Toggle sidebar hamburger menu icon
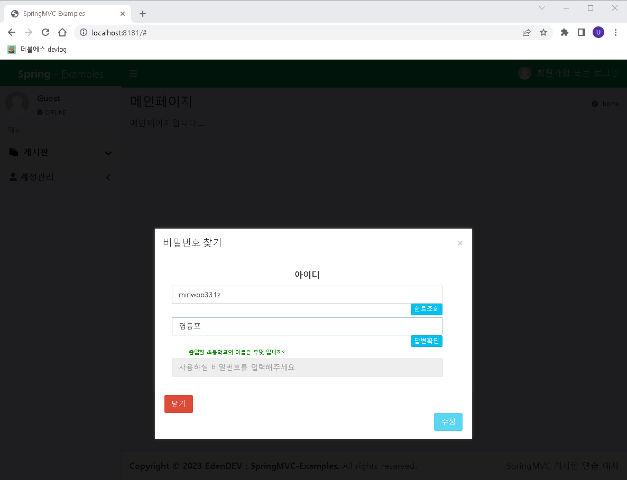Image resolution: width=627 pixels, height=480 pixels. (x=133, y=73)
